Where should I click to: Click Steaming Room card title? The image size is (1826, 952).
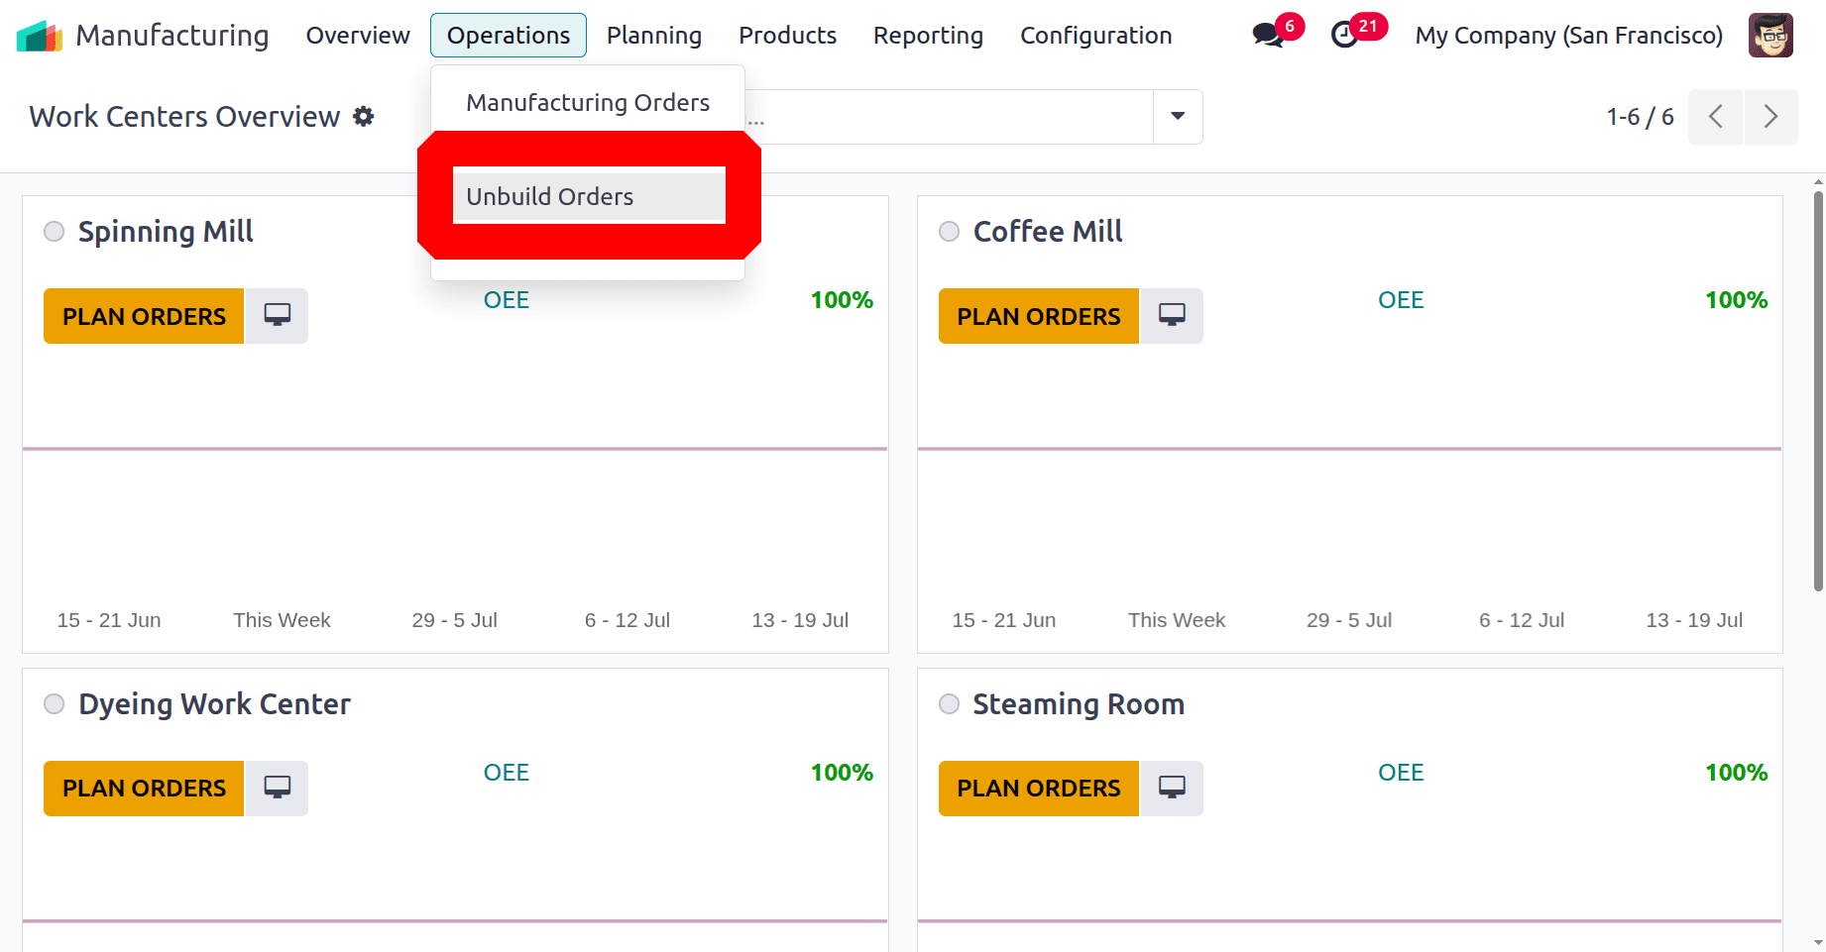[1079, 704]
